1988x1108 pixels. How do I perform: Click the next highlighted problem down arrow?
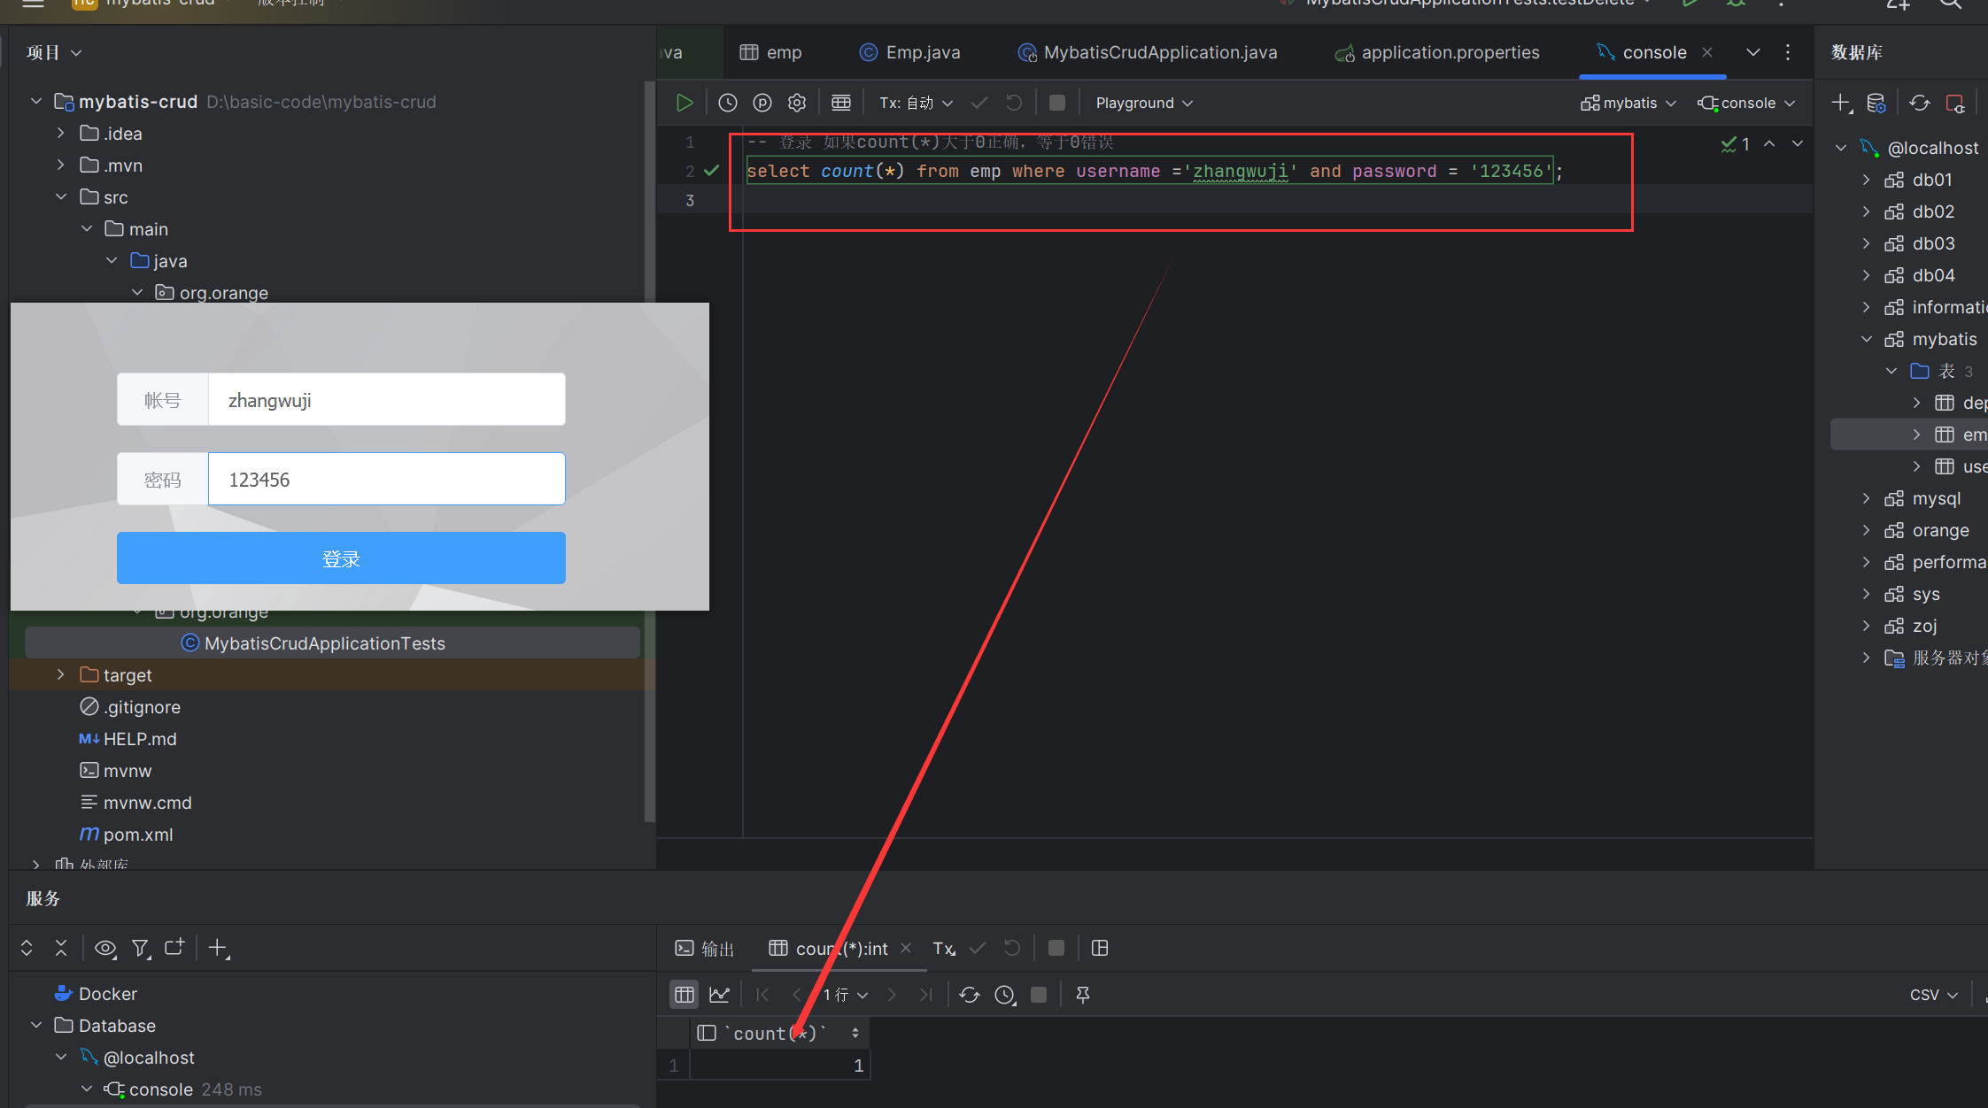pos(1798,143)
